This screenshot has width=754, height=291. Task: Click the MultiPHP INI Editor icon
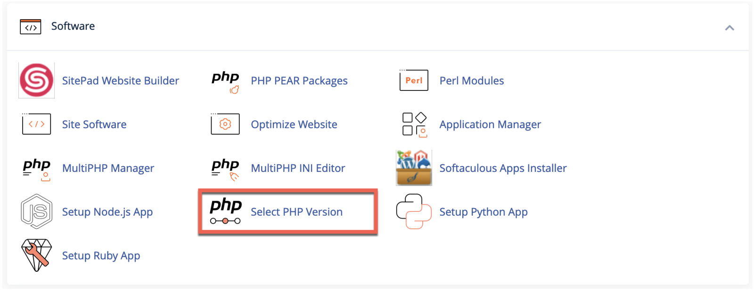click(x=225, y=169)
